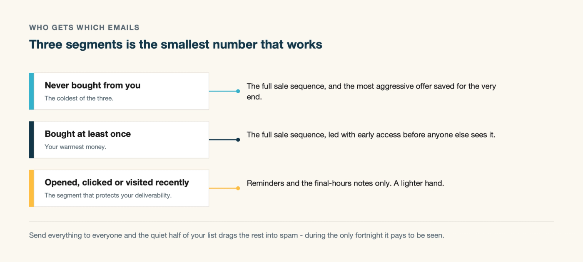The image size is (583, 262).
Task: Click the yellow connector dot
Action: click(238, 188)
